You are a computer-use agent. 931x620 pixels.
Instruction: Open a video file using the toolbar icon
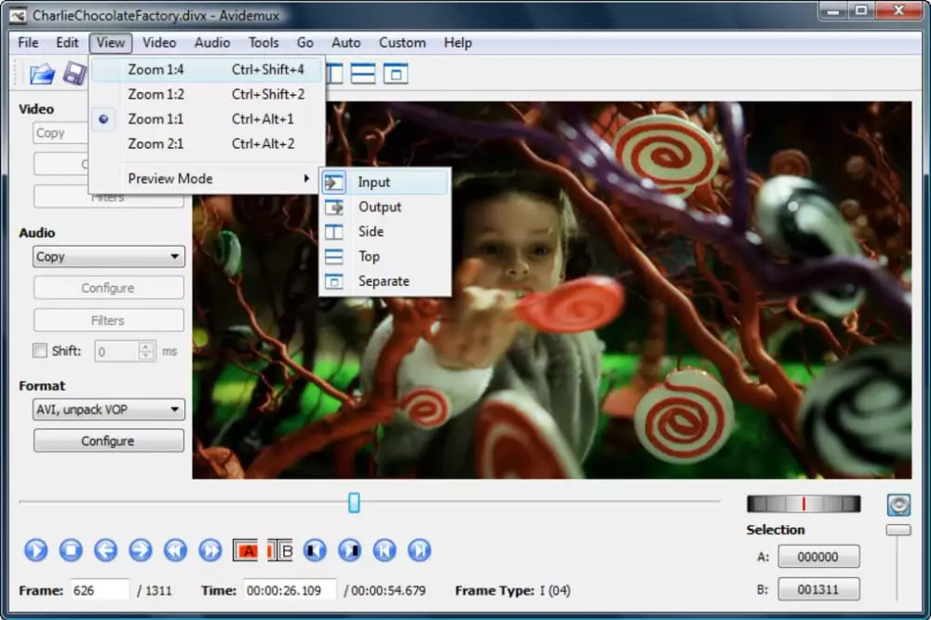click(x=42, y=74)
